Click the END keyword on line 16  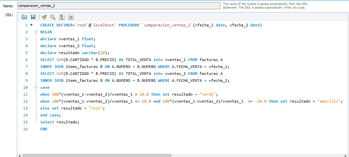pyautogui.click(x=44, y=129)
